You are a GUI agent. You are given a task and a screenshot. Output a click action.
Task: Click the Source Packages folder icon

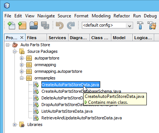pos(22,51)
